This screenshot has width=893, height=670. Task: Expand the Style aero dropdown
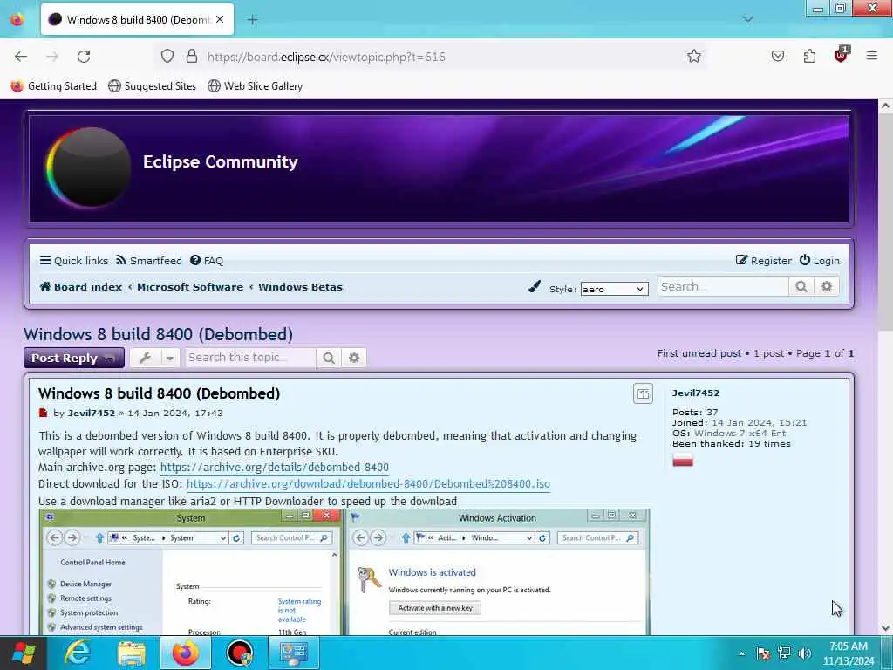(614, 289)
